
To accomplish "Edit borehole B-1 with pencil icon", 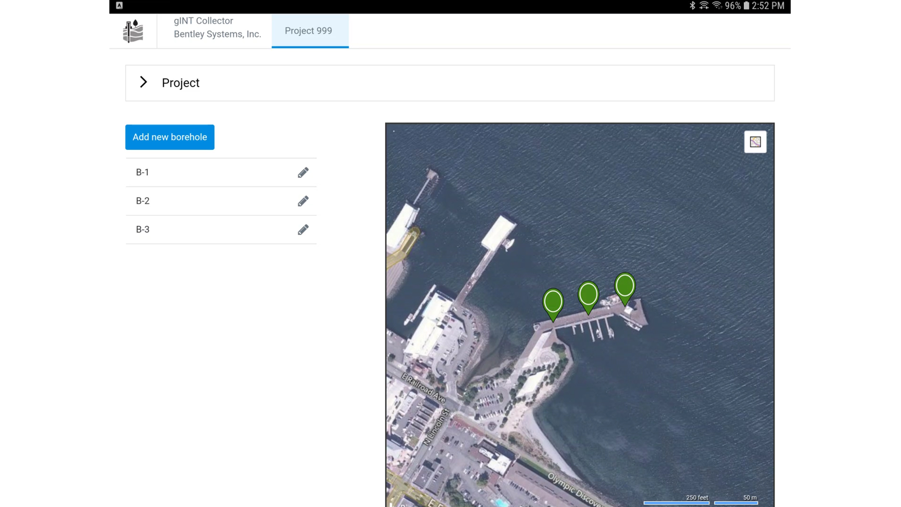I will pos(303,173).
